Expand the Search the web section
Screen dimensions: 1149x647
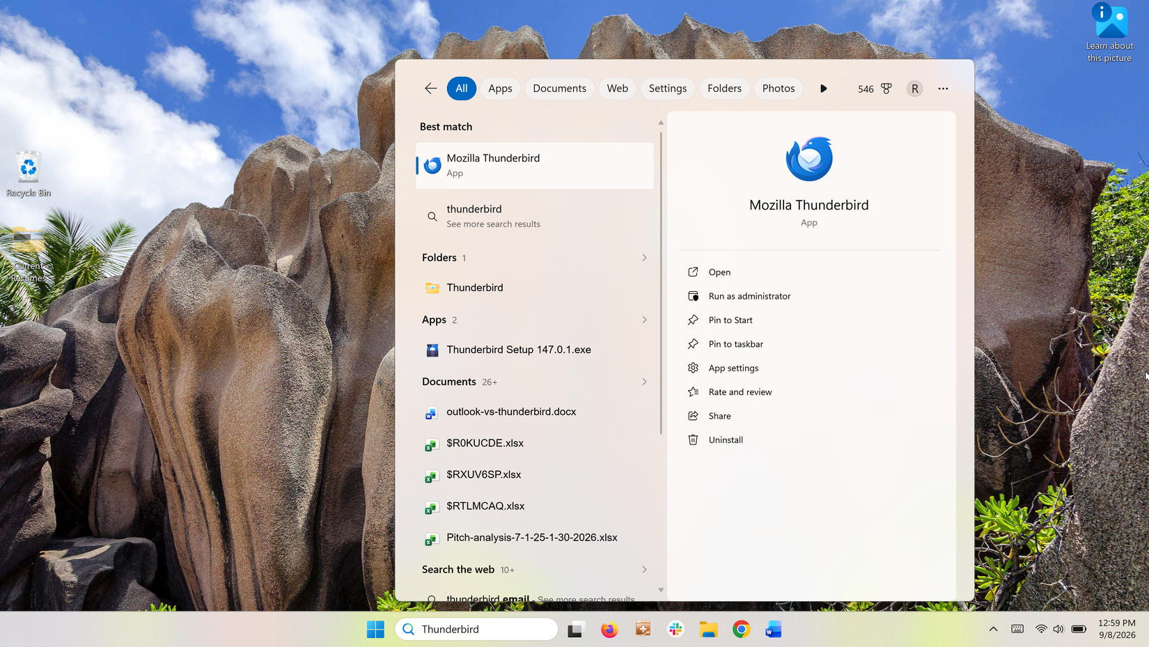tap(644, 570)
